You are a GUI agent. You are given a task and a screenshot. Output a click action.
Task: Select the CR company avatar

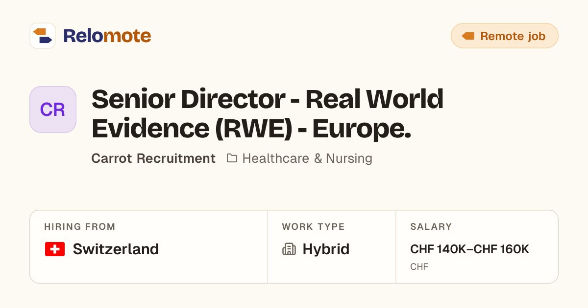(53, 110)
